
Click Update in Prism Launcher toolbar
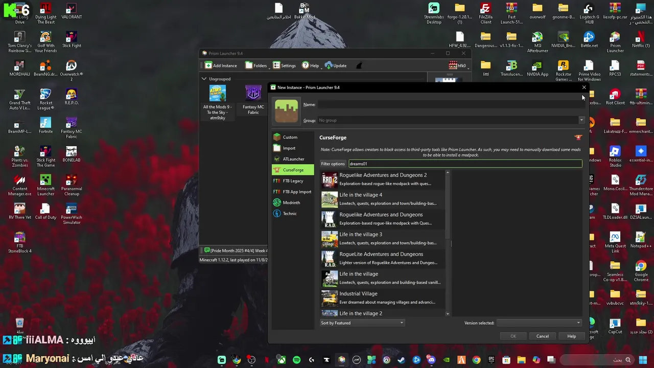(x=336, y=65)
